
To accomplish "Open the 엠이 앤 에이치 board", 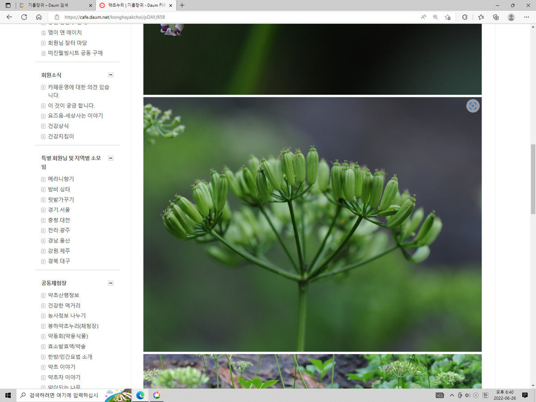I will pos(65,33).
